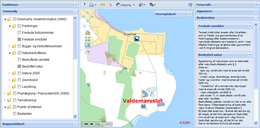Select the magnifier zoom-in tool
The image size is (260, 128).
[87, 45]
